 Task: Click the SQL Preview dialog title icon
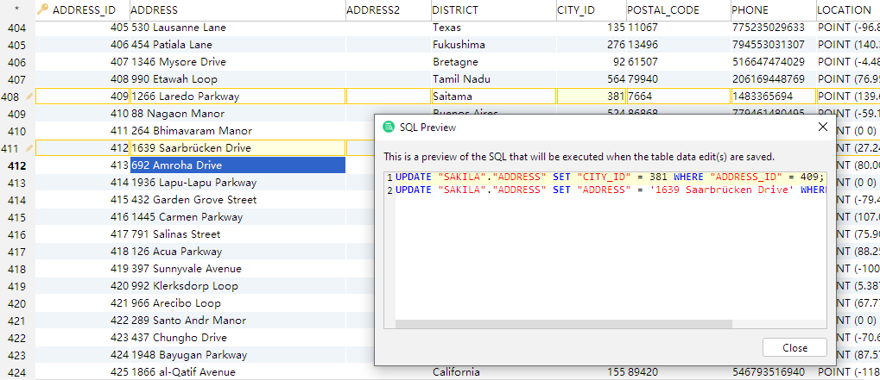pyautogui.click(x=389, y=127)
